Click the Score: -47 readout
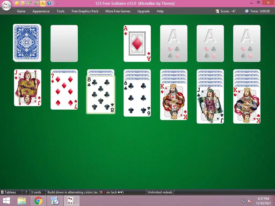 pos(228,11)
